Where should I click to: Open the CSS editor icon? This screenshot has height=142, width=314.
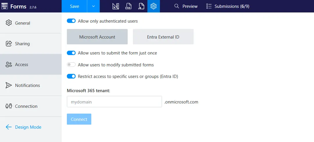coord(129,6)
